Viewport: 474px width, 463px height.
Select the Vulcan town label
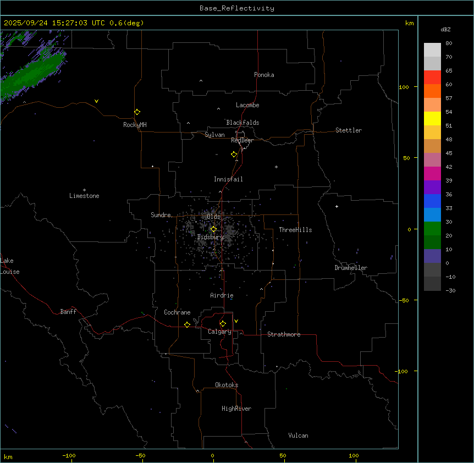pos(298,436)
